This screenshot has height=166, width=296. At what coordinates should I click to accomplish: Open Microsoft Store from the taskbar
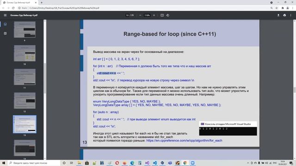(86, 163)
